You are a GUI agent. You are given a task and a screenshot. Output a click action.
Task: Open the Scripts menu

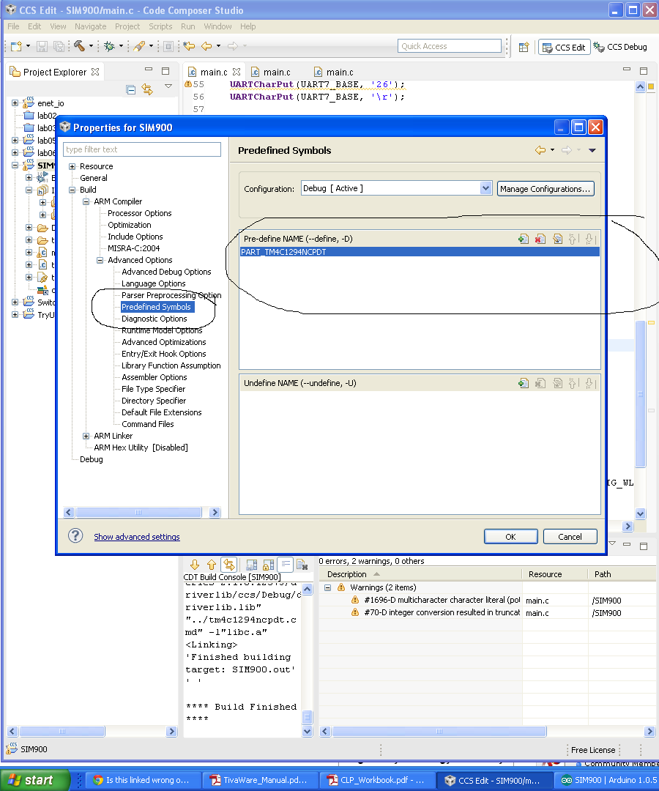160,26
